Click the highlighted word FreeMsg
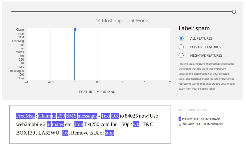Image resolution: width=246 pixels, height=147 pixels. 25,116
